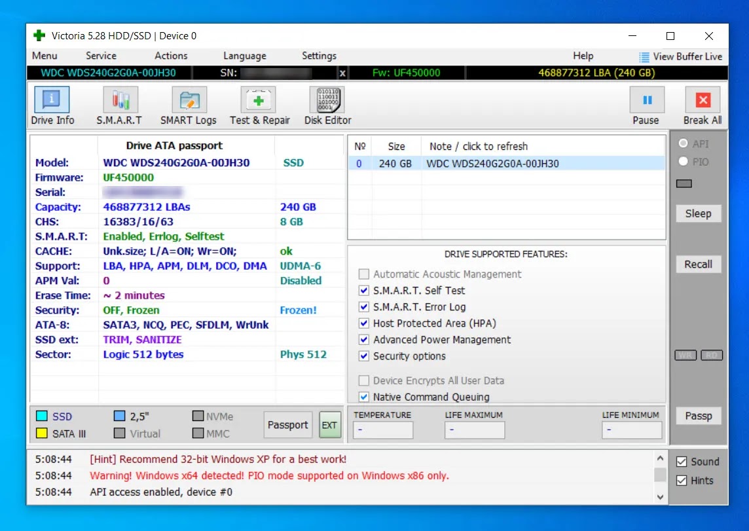Click the View Buffer Live icon
The height and width of the screenshot is (531, 749).
click(644, 57)
